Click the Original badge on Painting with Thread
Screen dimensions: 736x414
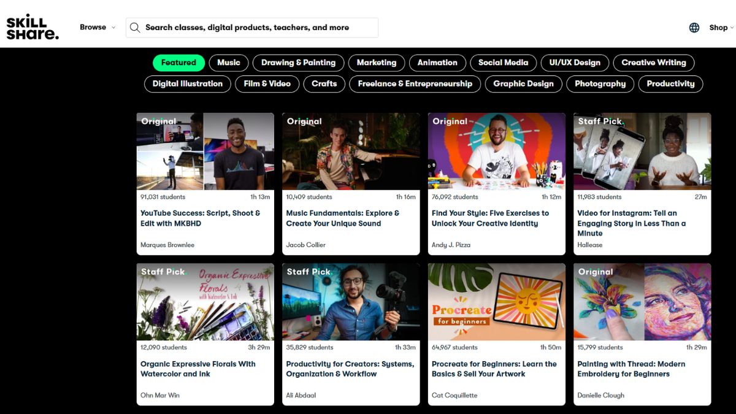coord(596,272)
